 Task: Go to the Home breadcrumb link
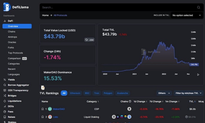point(45,15)
